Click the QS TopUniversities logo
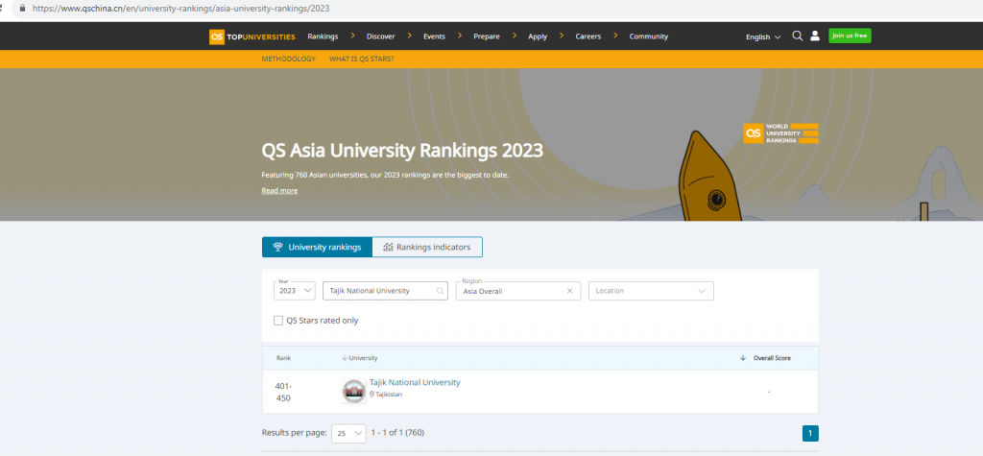Screen dimensions: 983x456 [x=252, y=36]
